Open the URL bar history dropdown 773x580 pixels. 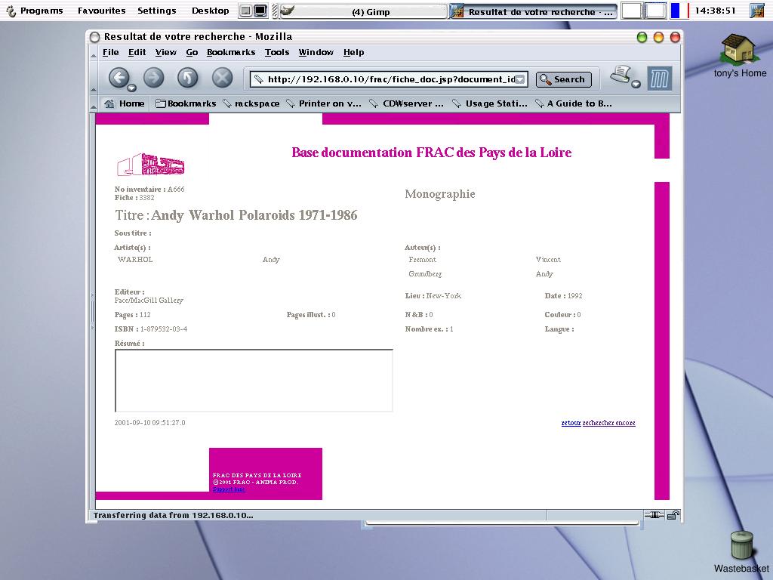(520, 79)
